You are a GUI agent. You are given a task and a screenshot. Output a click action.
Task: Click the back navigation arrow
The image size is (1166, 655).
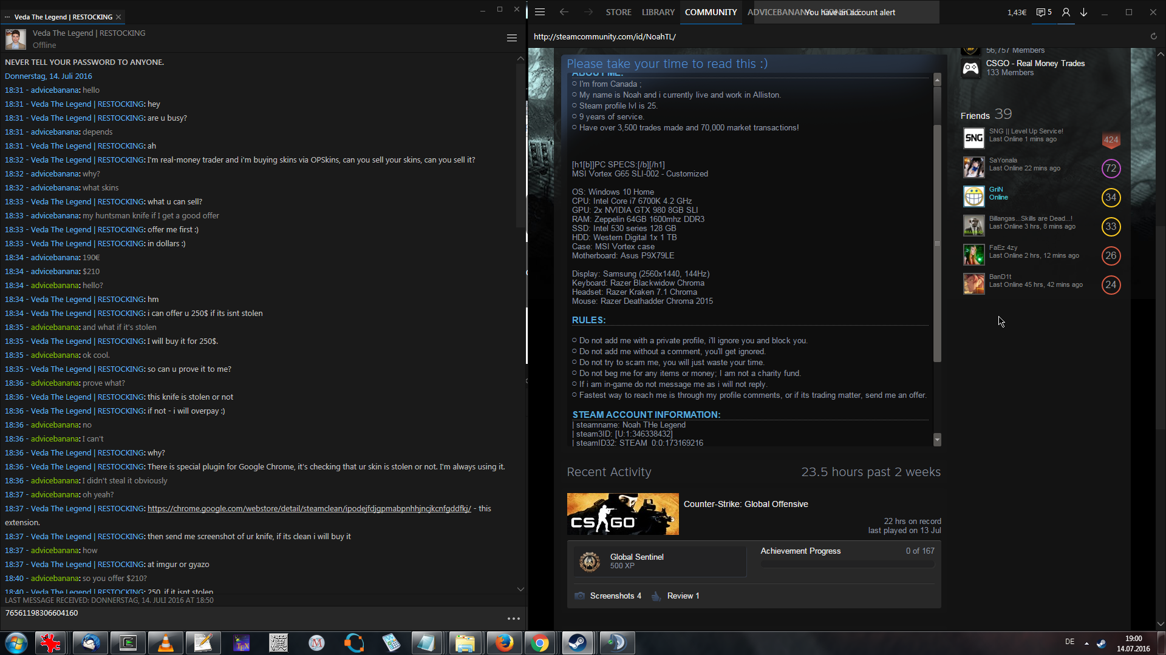coord(564,12)
